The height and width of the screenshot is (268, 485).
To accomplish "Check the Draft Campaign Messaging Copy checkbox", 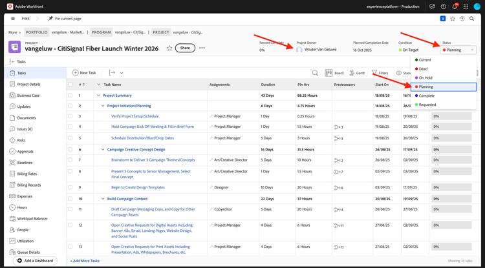I will tap(70, 209).
